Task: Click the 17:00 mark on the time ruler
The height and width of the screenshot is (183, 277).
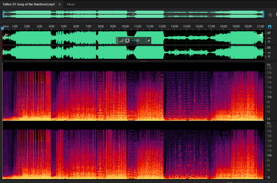Action: click(x=211, y=26)
